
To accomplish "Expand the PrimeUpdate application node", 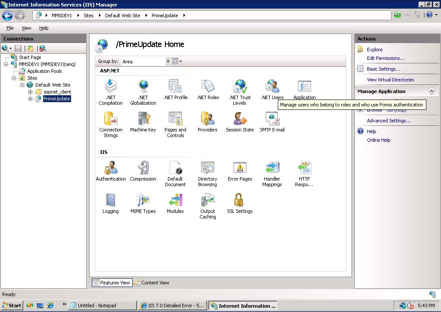I will (x=30, y=99).
